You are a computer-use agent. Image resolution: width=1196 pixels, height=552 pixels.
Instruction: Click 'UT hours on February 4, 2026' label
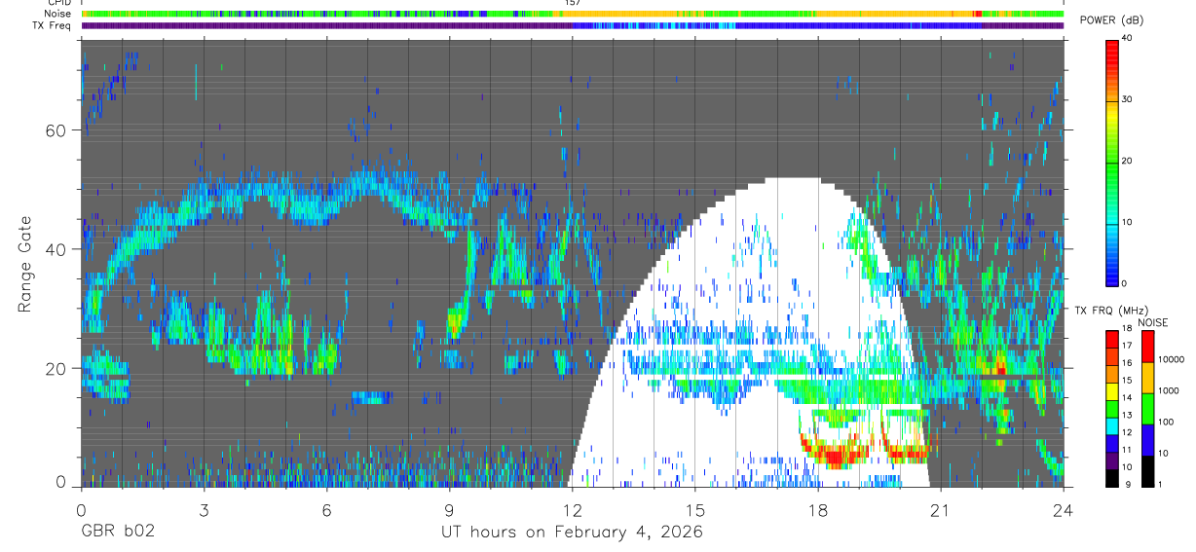click(572, 533)
